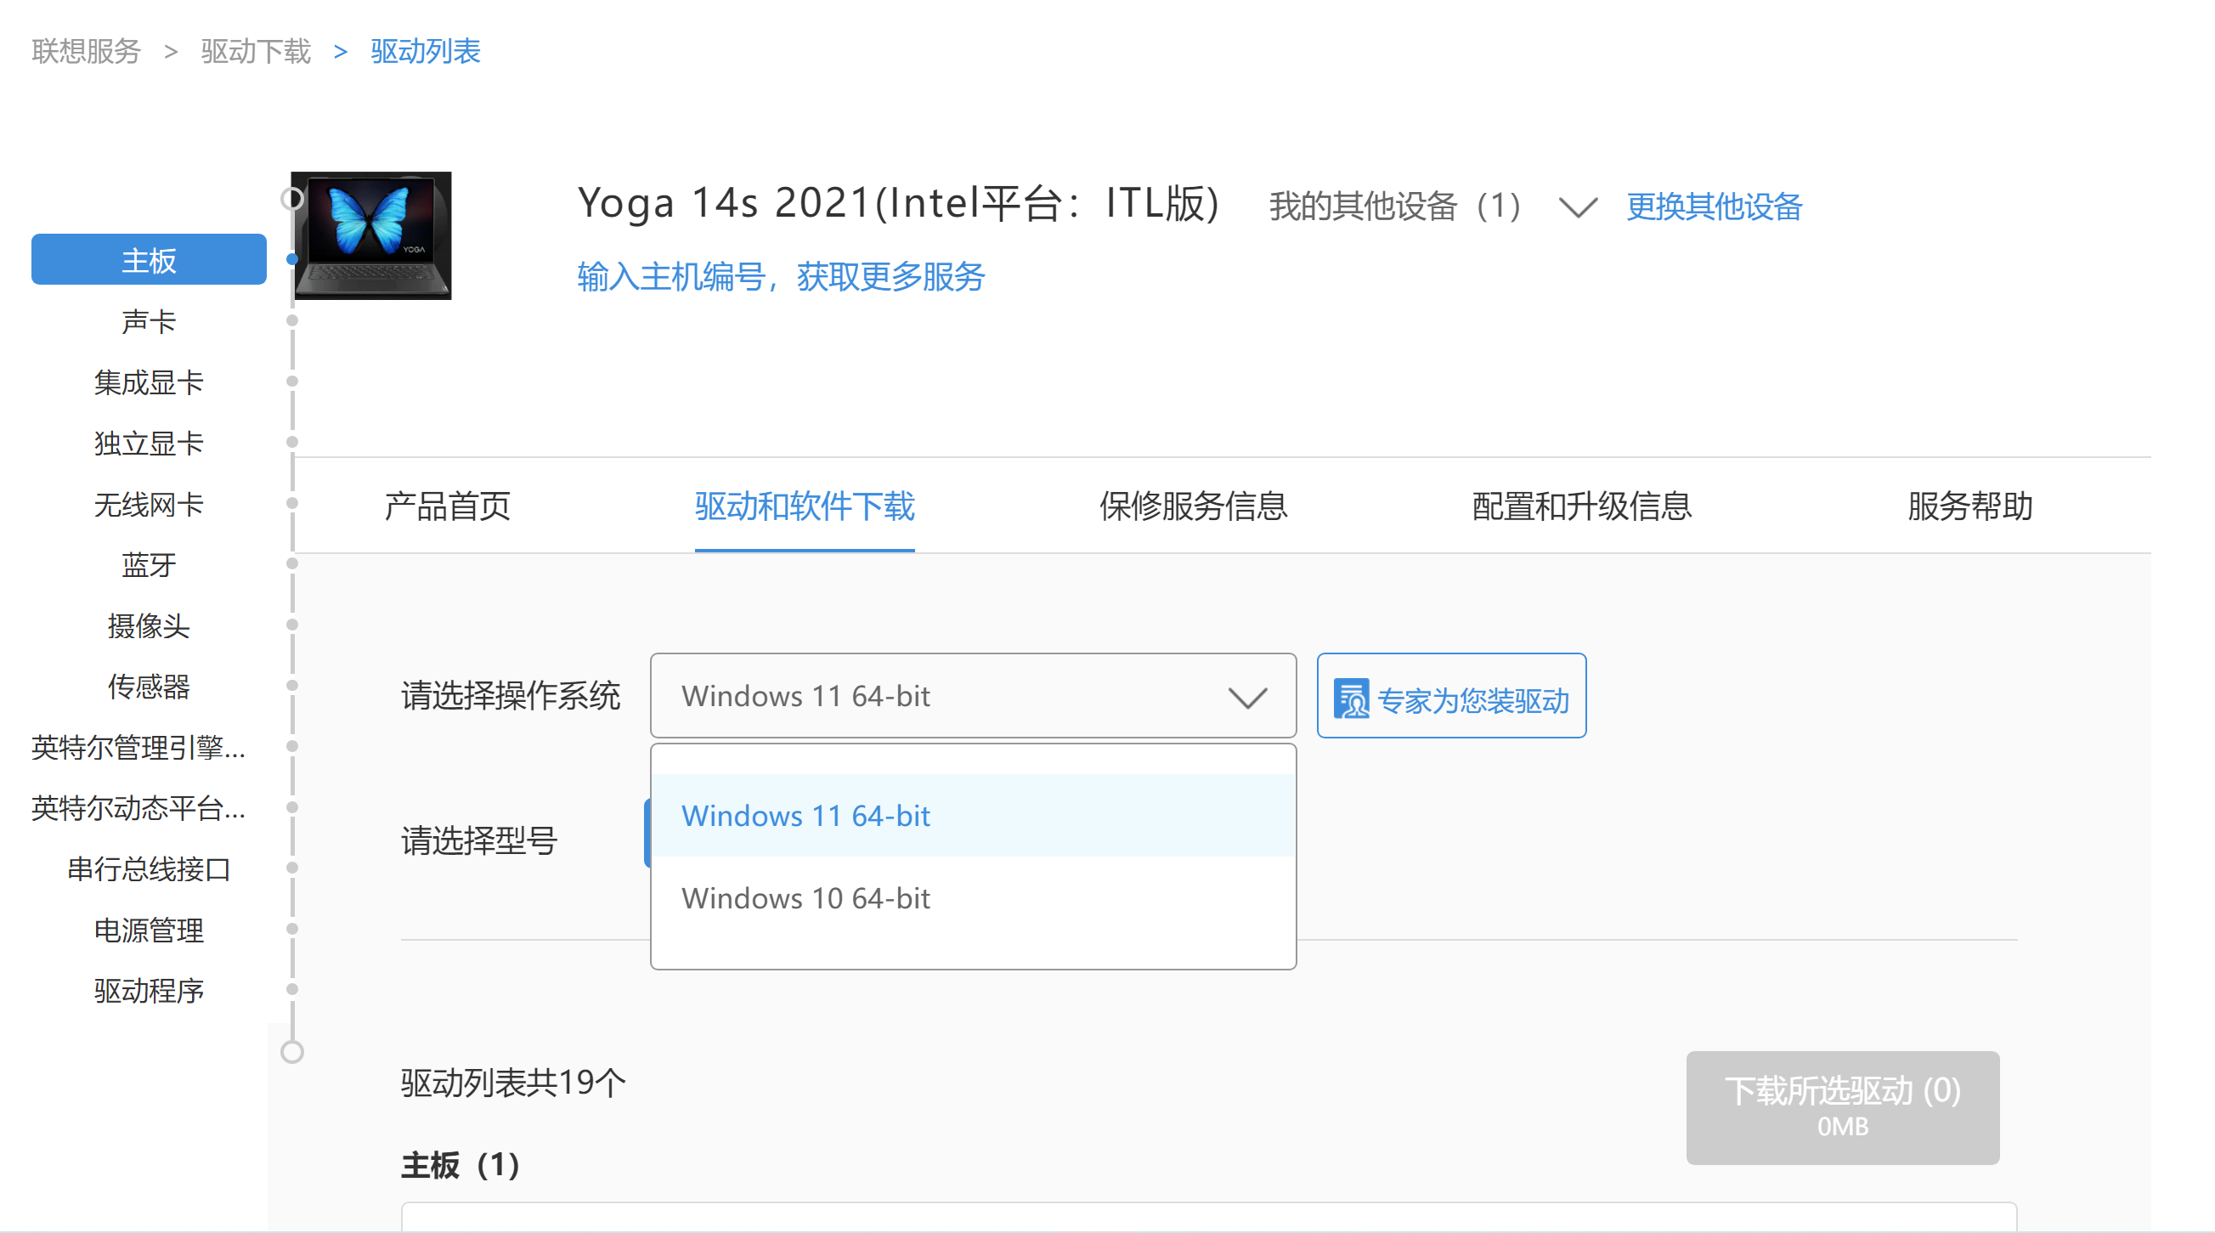This screenshot has height=1233, width=2215.
Task: Go to 驱动下载 breadcrumb
Action: [256, 52]
